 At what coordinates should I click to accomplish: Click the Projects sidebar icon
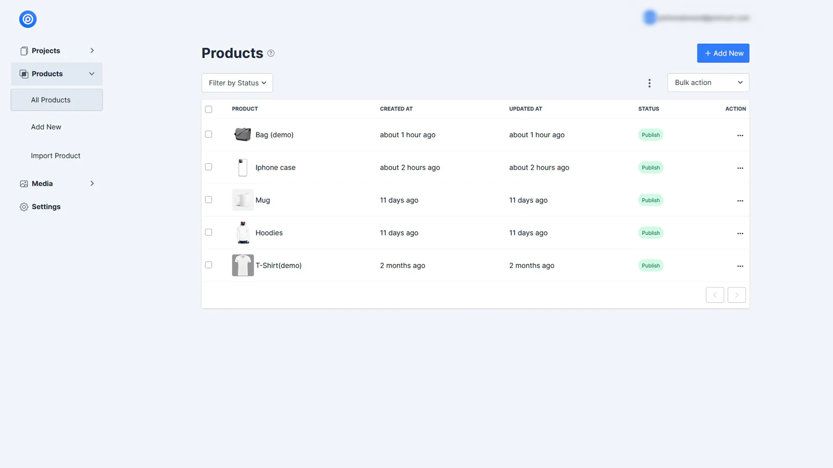(x=24, y=51)
